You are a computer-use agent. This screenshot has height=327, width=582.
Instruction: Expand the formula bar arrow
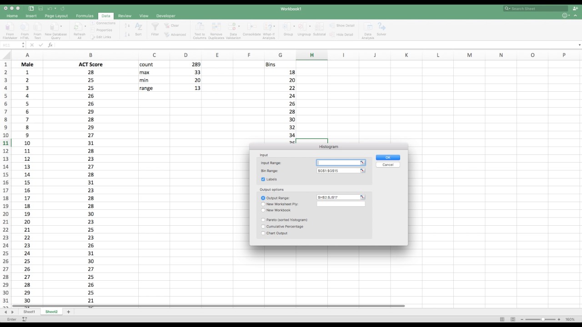pos(579,45)
